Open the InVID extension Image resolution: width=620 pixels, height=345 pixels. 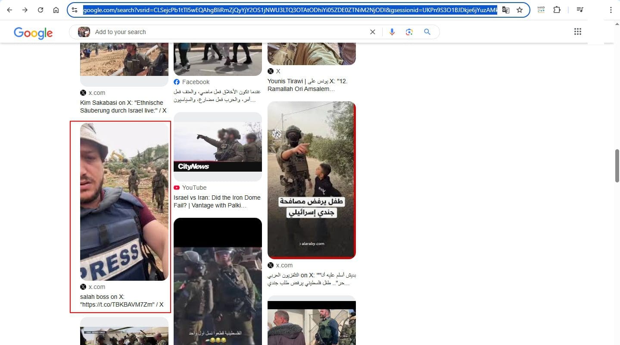coord(541,10)
